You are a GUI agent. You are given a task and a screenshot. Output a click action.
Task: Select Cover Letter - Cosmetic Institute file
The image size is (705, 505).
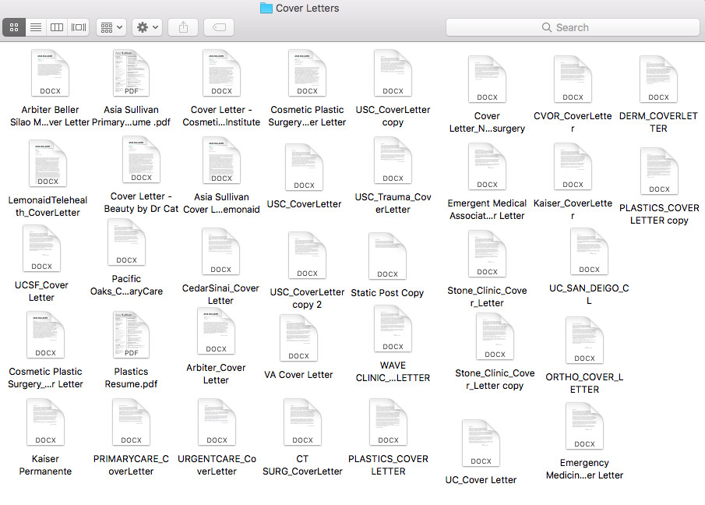click(221, 72)
